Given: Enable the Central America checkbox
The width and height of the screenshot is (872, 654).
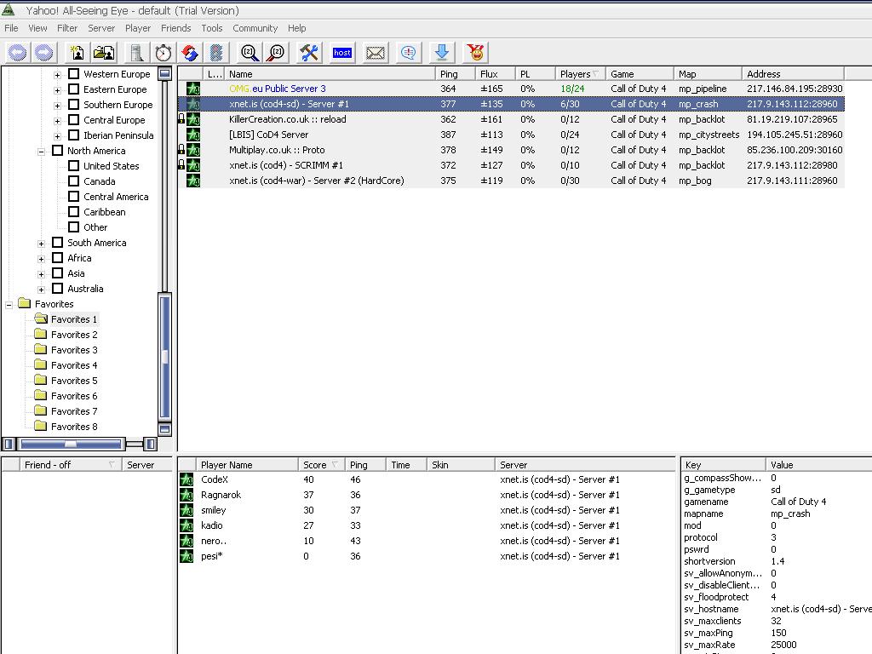Looking at the screenshot, I should coord(73,197).
